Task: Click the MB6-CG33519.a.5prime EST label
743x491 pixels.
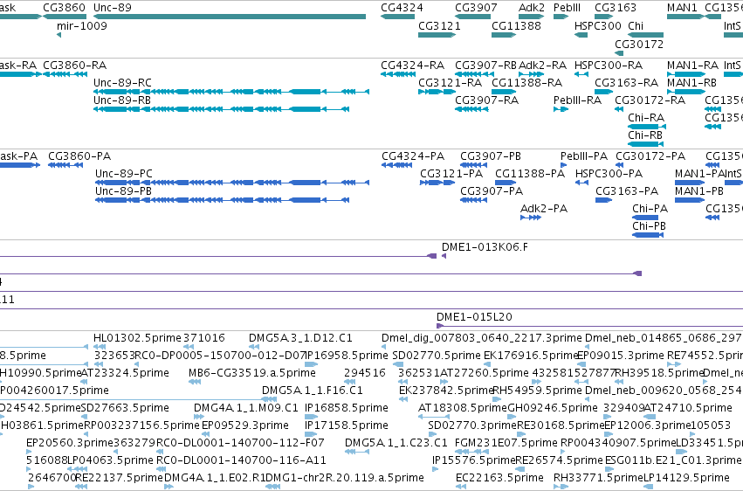Action: [252, 373]
